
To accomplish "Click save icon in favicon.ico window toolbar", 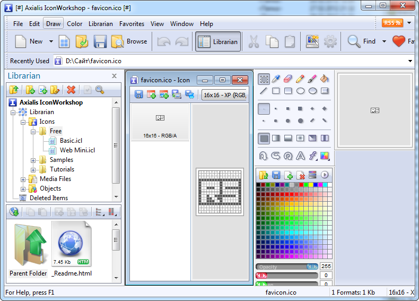I will (138, 94).
